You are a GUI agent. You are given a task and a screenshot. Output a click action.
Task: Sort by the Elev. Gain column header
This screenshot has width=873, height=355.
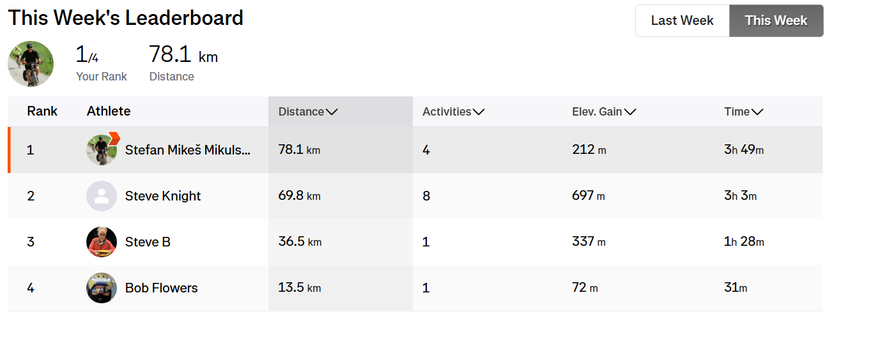coord(603,112)
